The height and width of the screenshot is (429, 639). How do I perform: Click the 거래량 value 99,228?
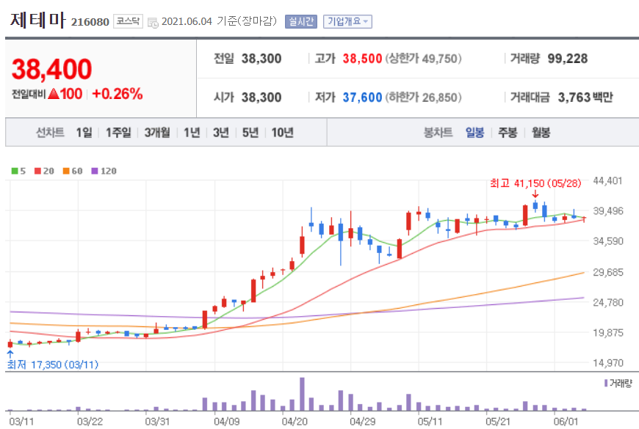pyautogui.click(x=567, y=59)
